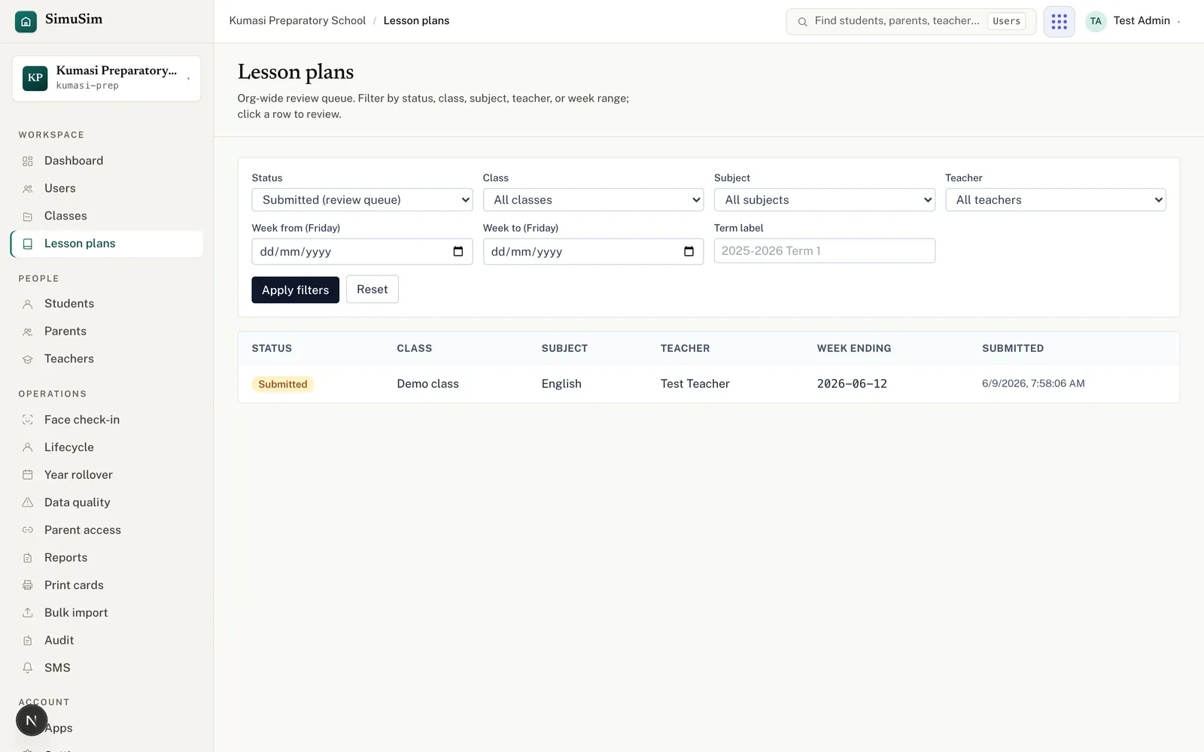Screen dimensions: 1204x752
Task: Click the Parent access link icon
Action: point(28,530)
